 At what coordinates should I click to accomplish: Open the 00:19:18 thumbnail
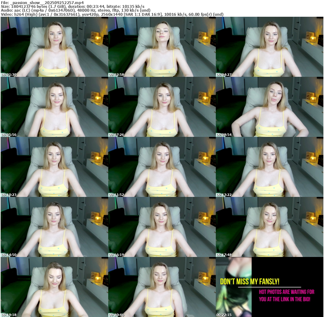point(54,287)
